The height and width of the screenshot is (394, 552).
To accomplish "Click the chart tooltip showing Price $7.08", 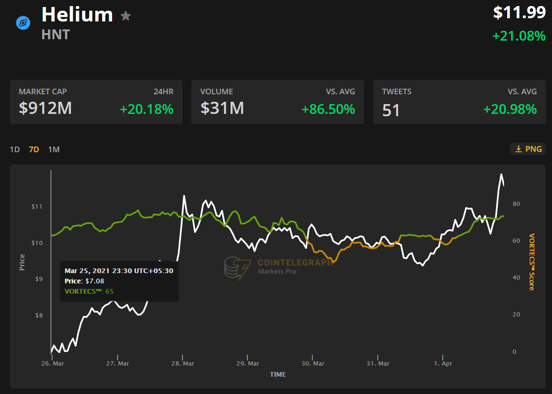I will click(119, 281).
